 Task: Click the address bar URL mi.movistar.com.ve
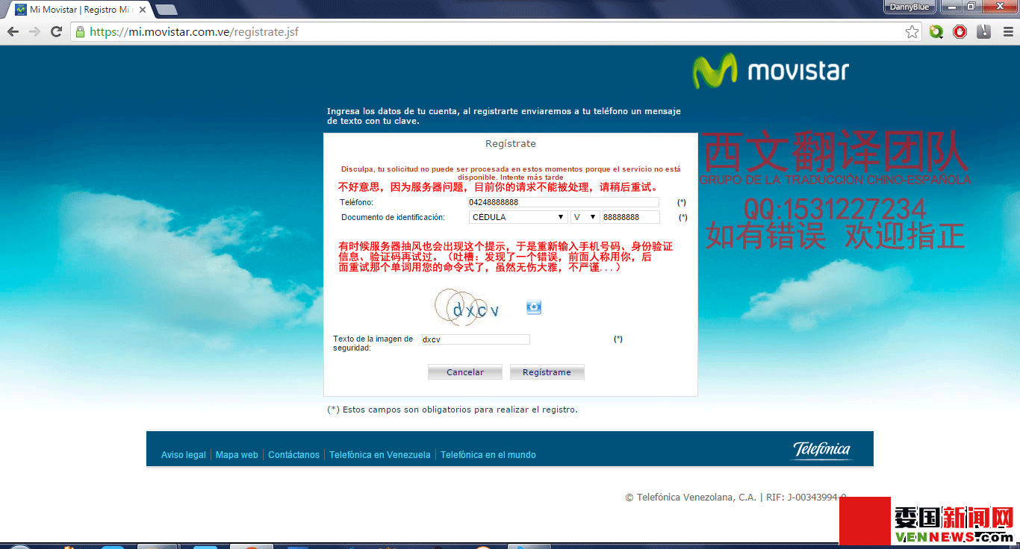click(194, 32)
